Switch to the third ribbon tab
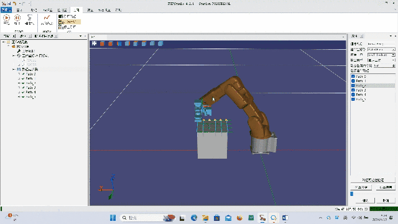Image resolution: width=398 pixels, height=224 pixels. click(34, 10)
